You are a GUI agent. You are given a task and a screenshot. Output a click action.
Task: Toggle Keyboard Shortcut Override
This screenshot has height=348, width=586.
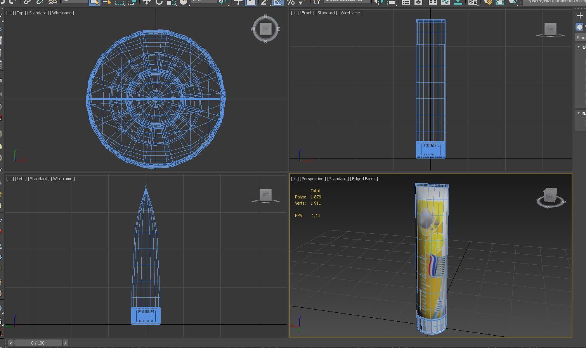pos(251,2)
